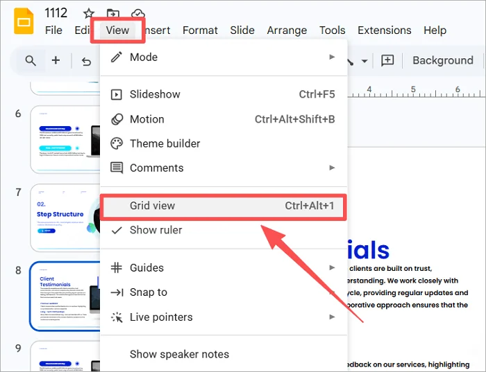Viewport: 486px width, 372px height.
Task: Open the File menu
Action: click(x=53, y=30)
